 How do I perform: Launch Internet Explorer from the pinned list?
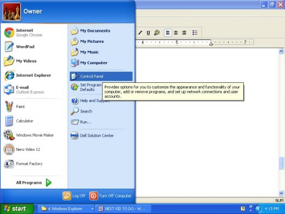[34, 75]
